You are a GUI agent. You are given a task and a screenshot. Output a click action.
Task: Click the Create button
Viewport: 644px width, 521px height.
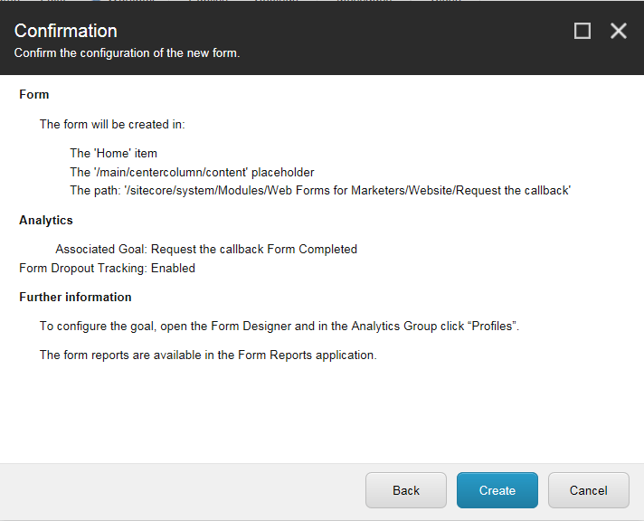(x=497, y=490)
